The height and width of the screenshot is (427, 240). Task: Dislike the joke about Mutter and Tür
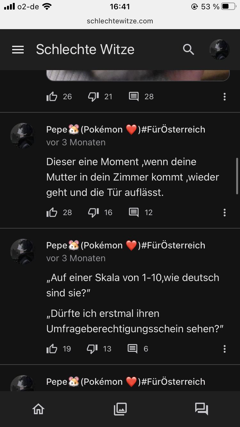tap(93, 213)
